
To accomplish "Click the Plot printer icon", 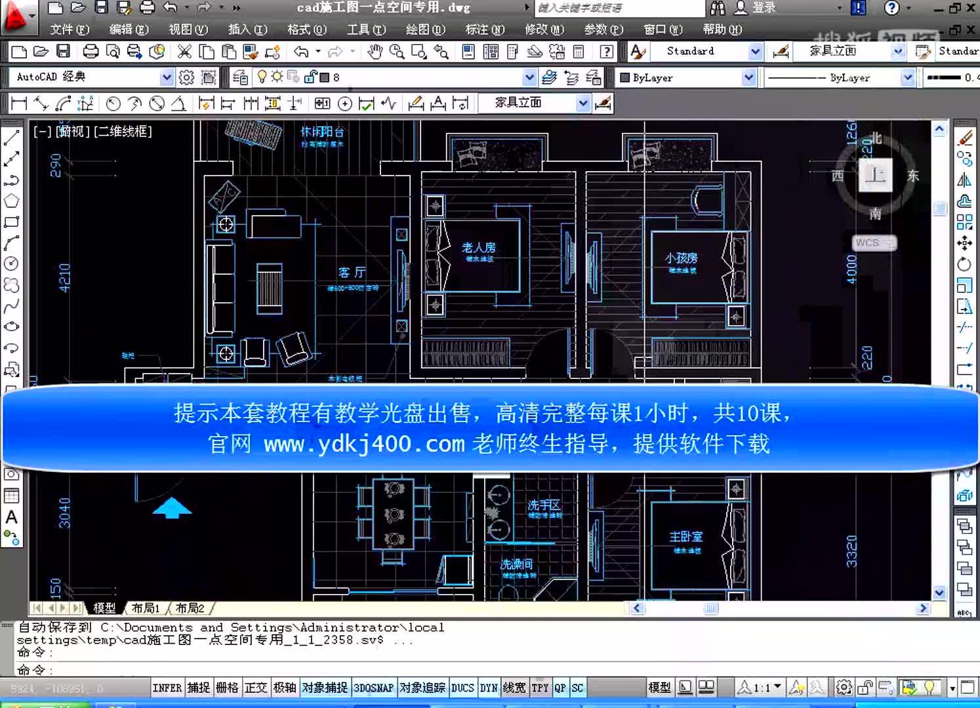I will (90, 51).
